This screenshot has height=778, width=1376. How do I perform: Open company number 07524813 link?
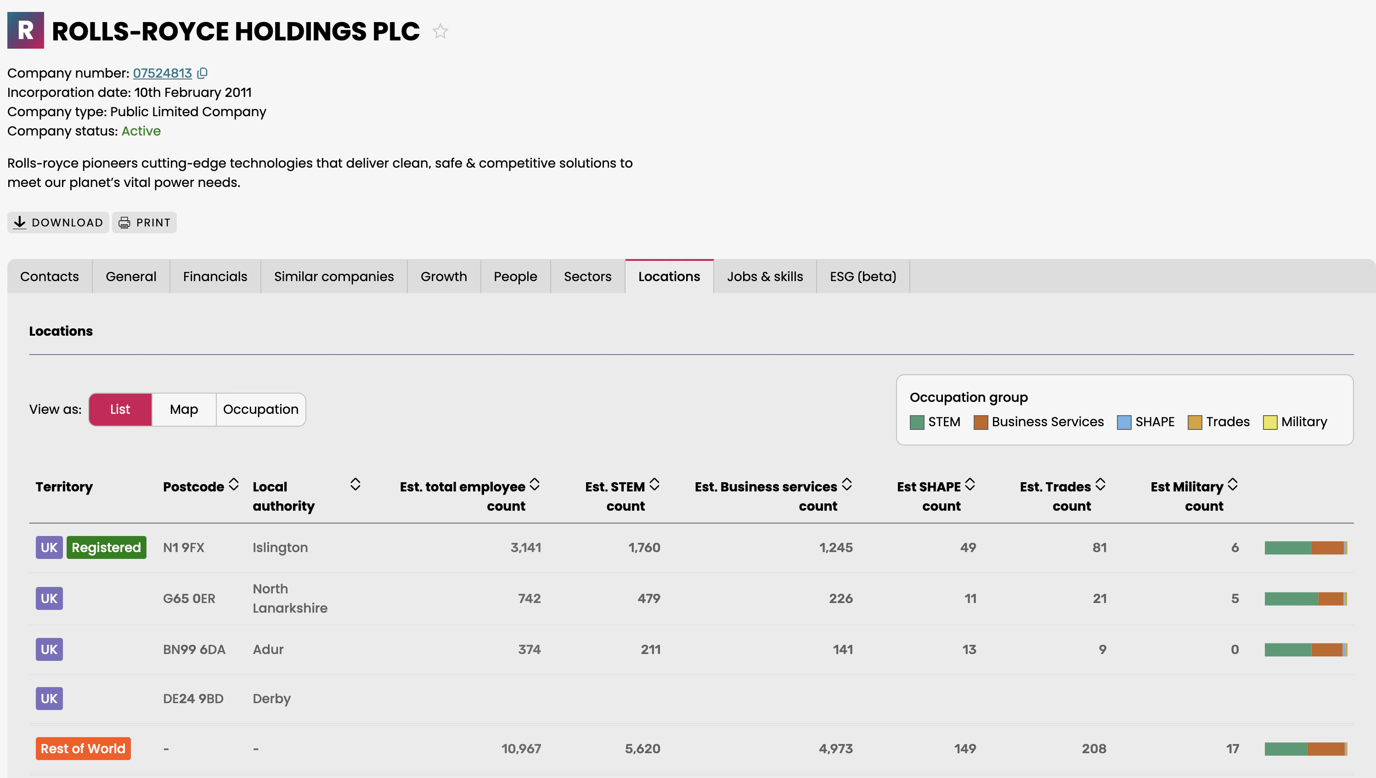(x=163, y=73)
